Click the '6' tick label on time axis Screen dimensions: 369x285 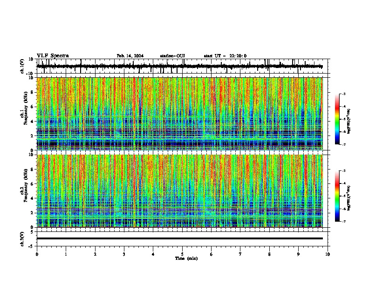pos(212,254)
